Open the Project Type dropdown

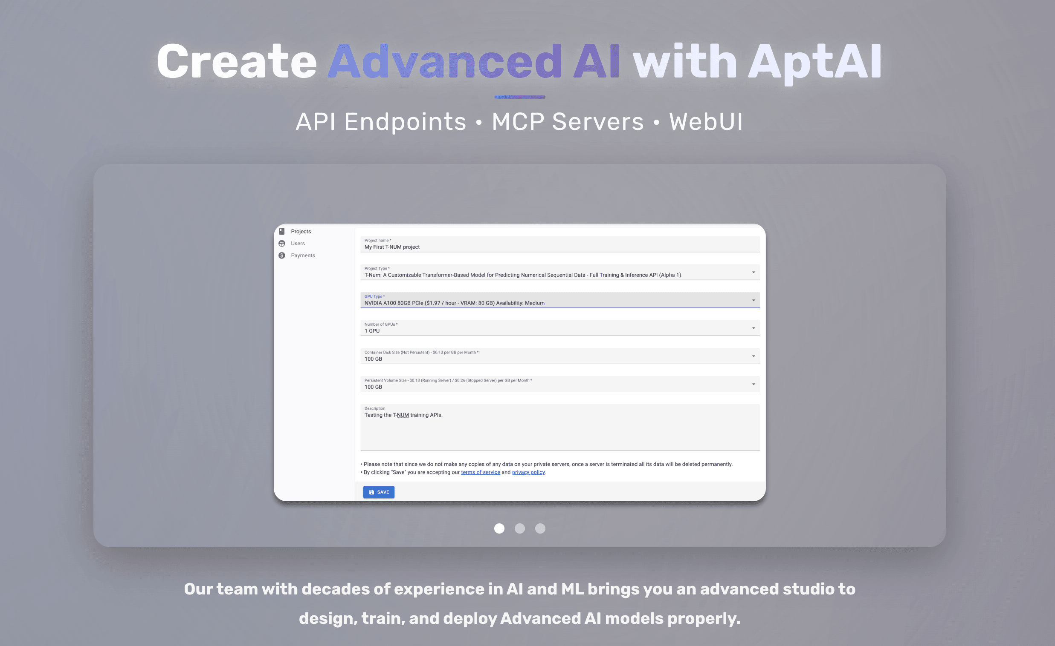tap(560, 273)
